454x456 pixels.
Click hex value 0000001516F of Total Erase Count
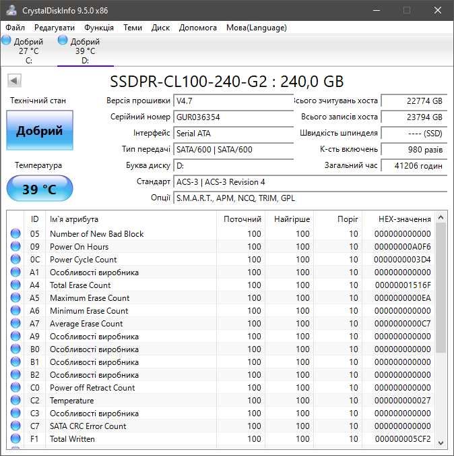point(403,285)
